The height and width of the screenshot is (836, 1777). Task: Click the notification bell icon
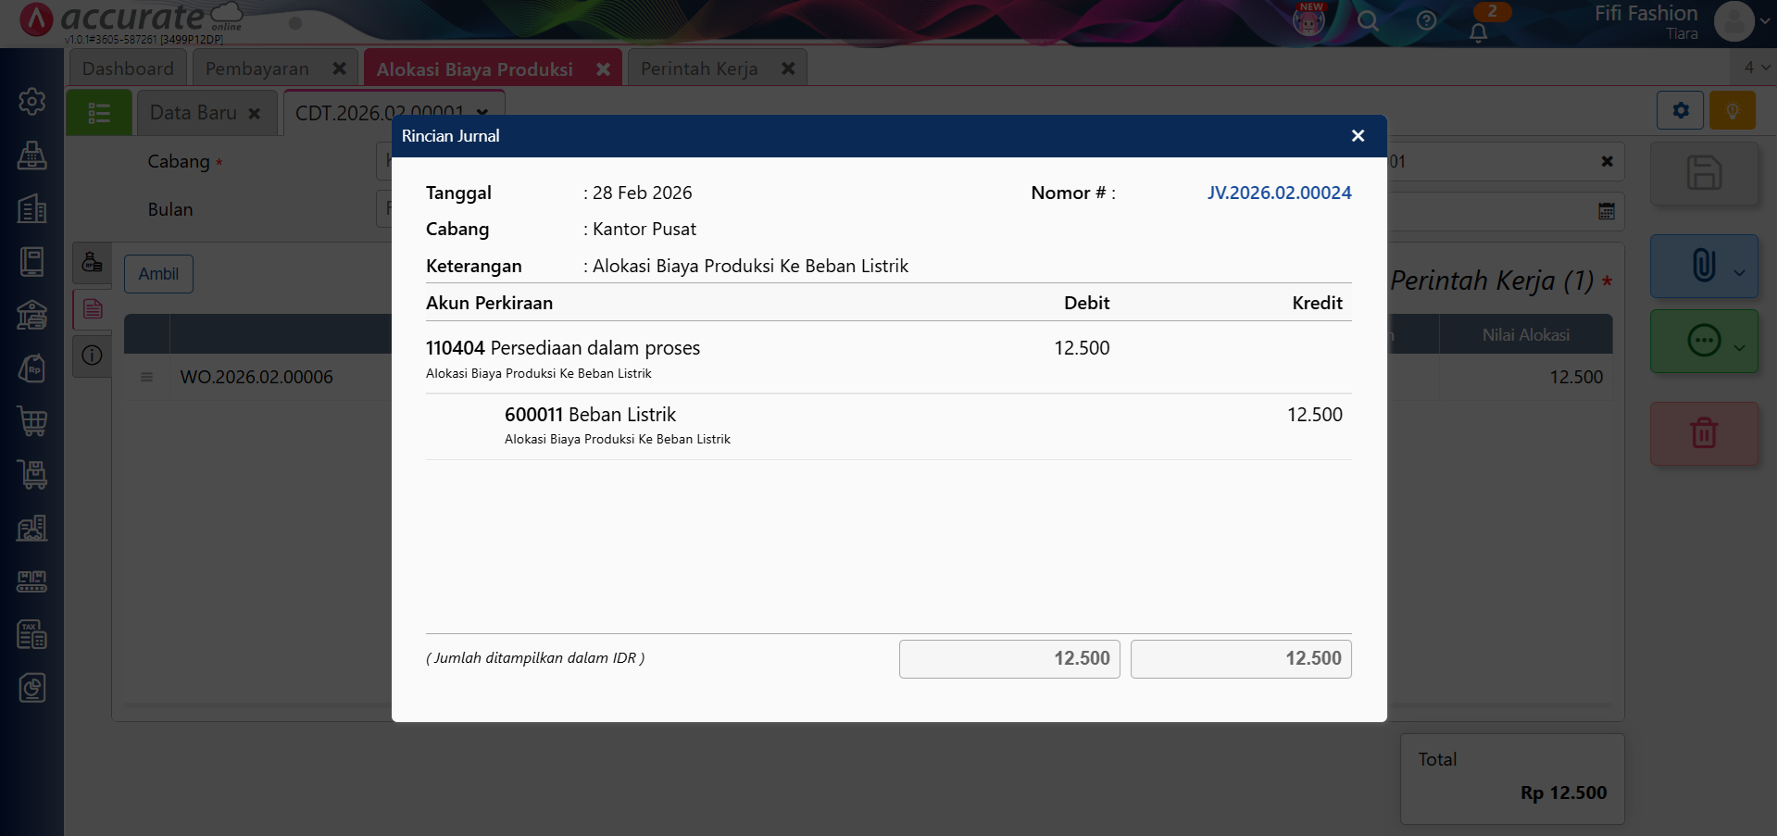point(1478,32)
